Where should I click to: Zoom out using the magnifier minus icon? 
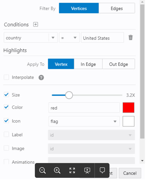tap(42, 170)
